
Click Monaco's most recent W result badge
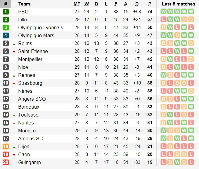(191, 131)
